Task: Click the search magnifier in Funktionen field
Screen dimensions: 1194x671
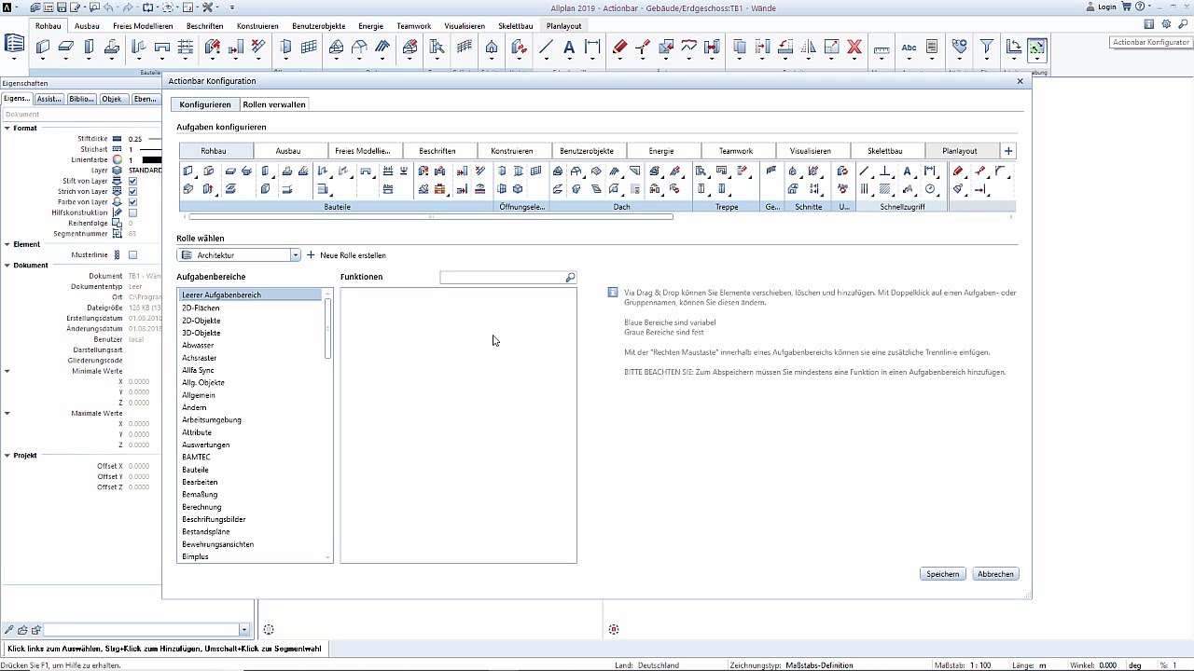Action: tap(570, 278)
